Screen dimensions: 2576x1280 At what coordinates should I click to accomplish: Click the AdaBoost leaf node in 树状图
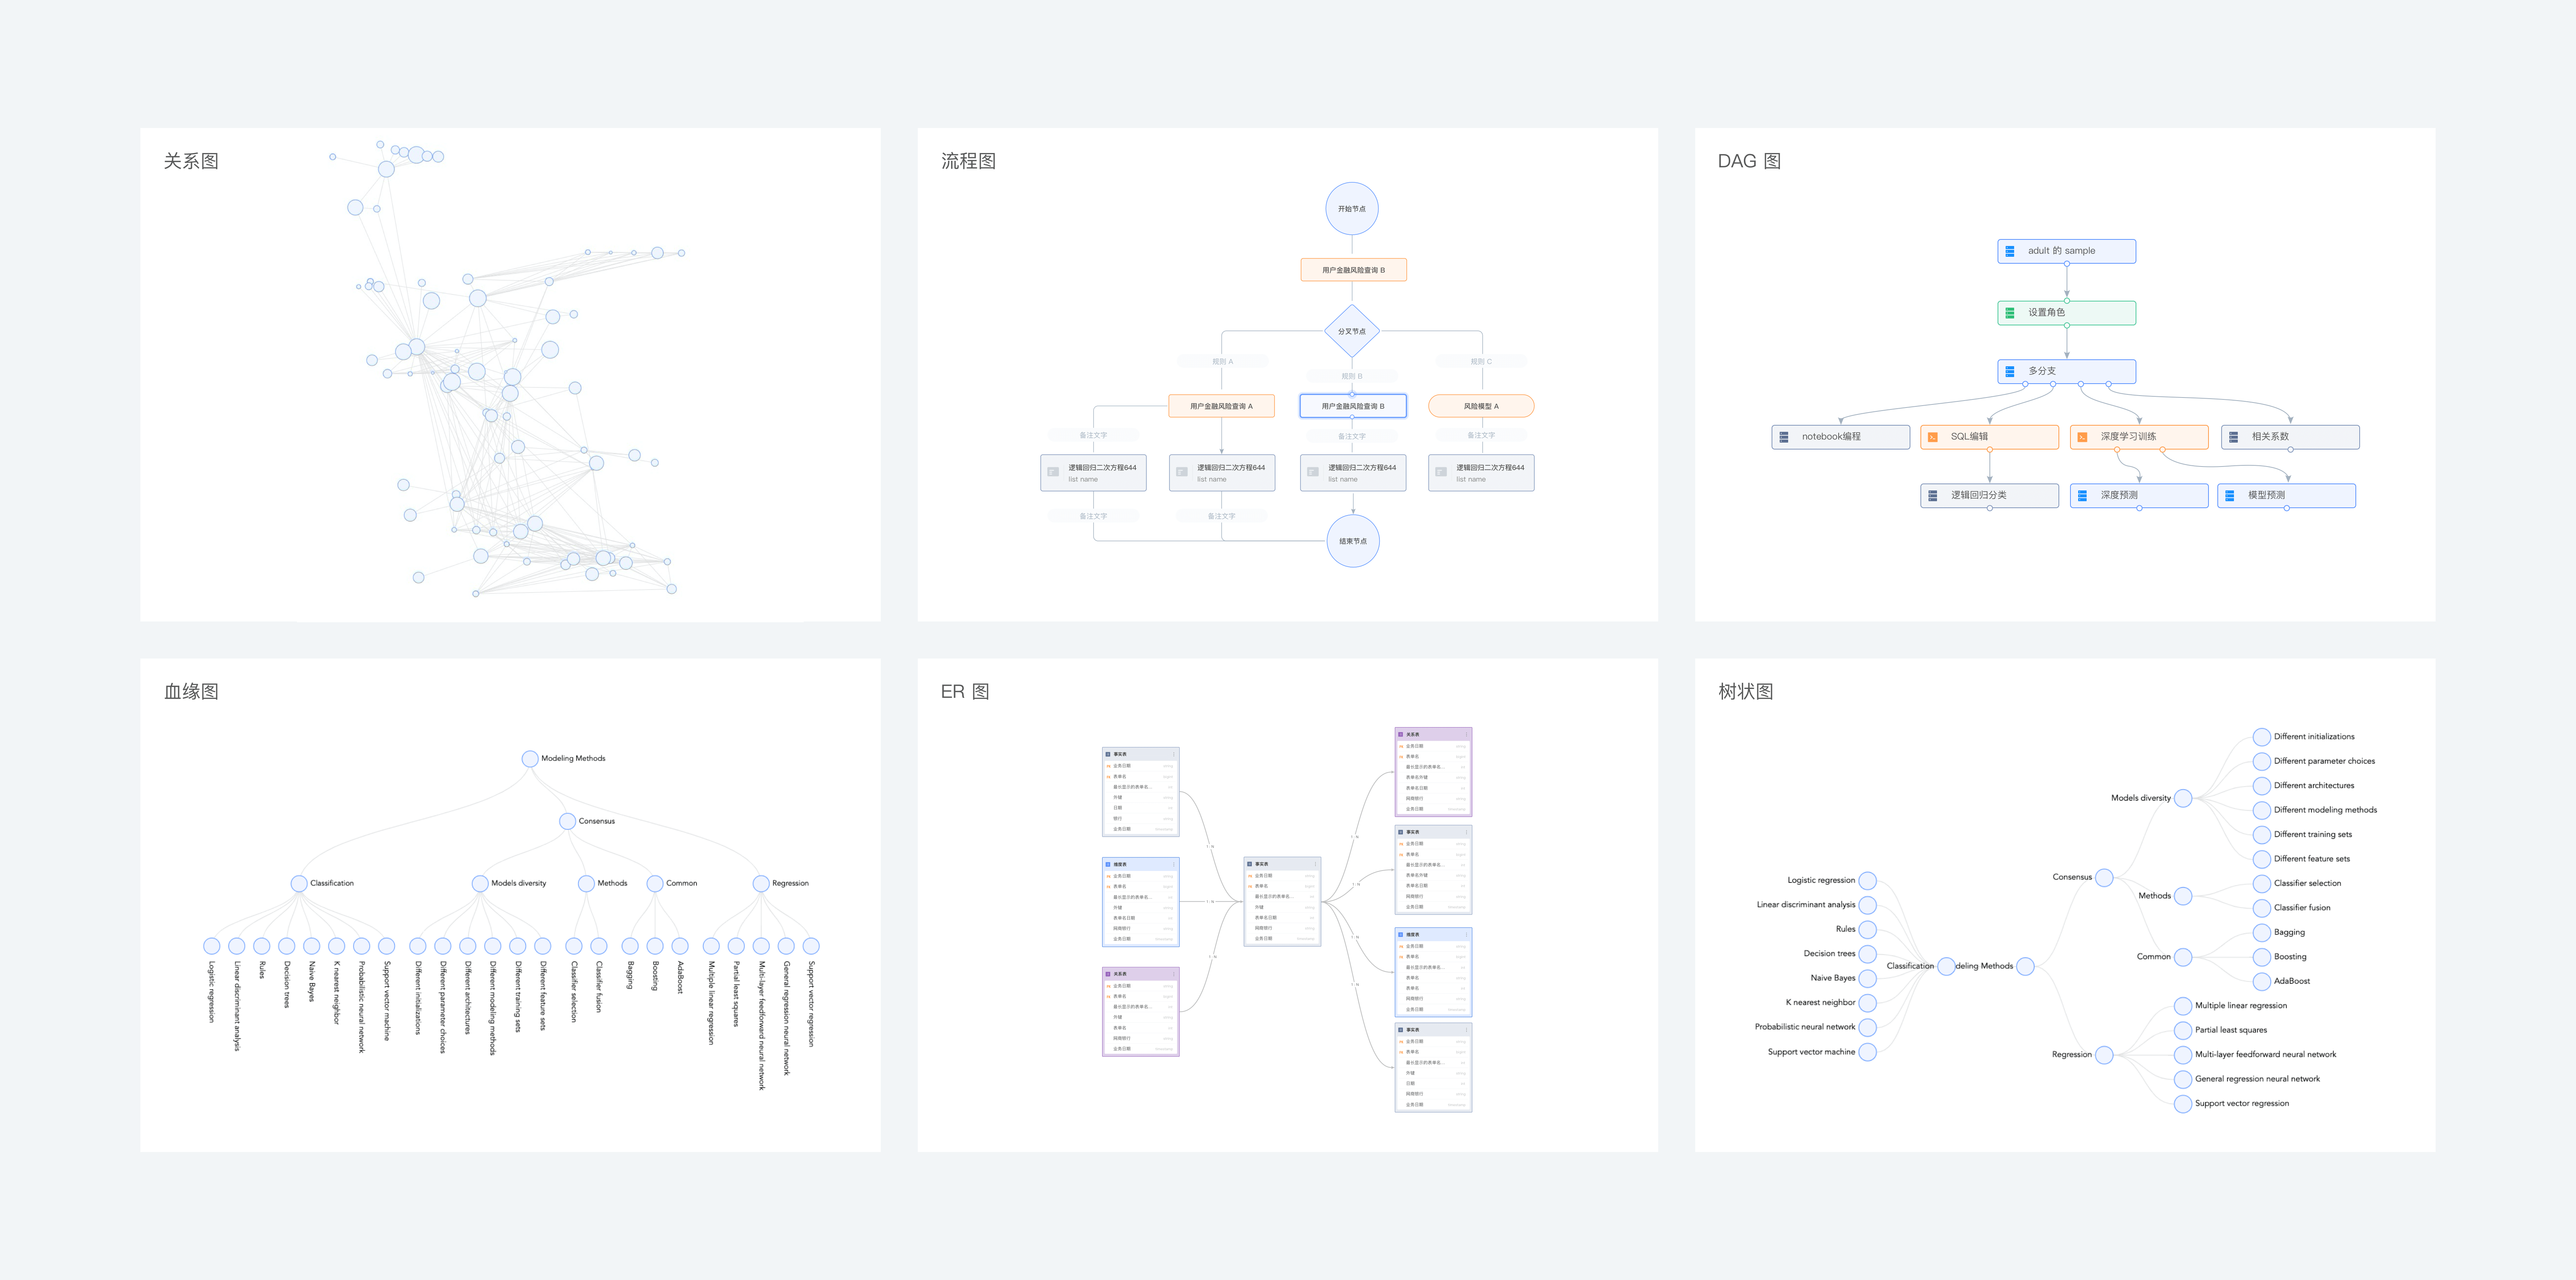[2262, 981]
